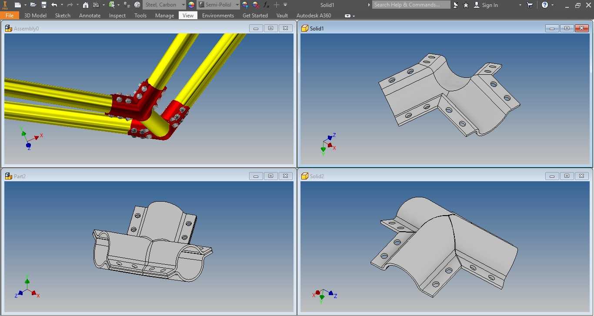
Task: Open the Autodesk App Store cart icon
Action: point(530,5)
